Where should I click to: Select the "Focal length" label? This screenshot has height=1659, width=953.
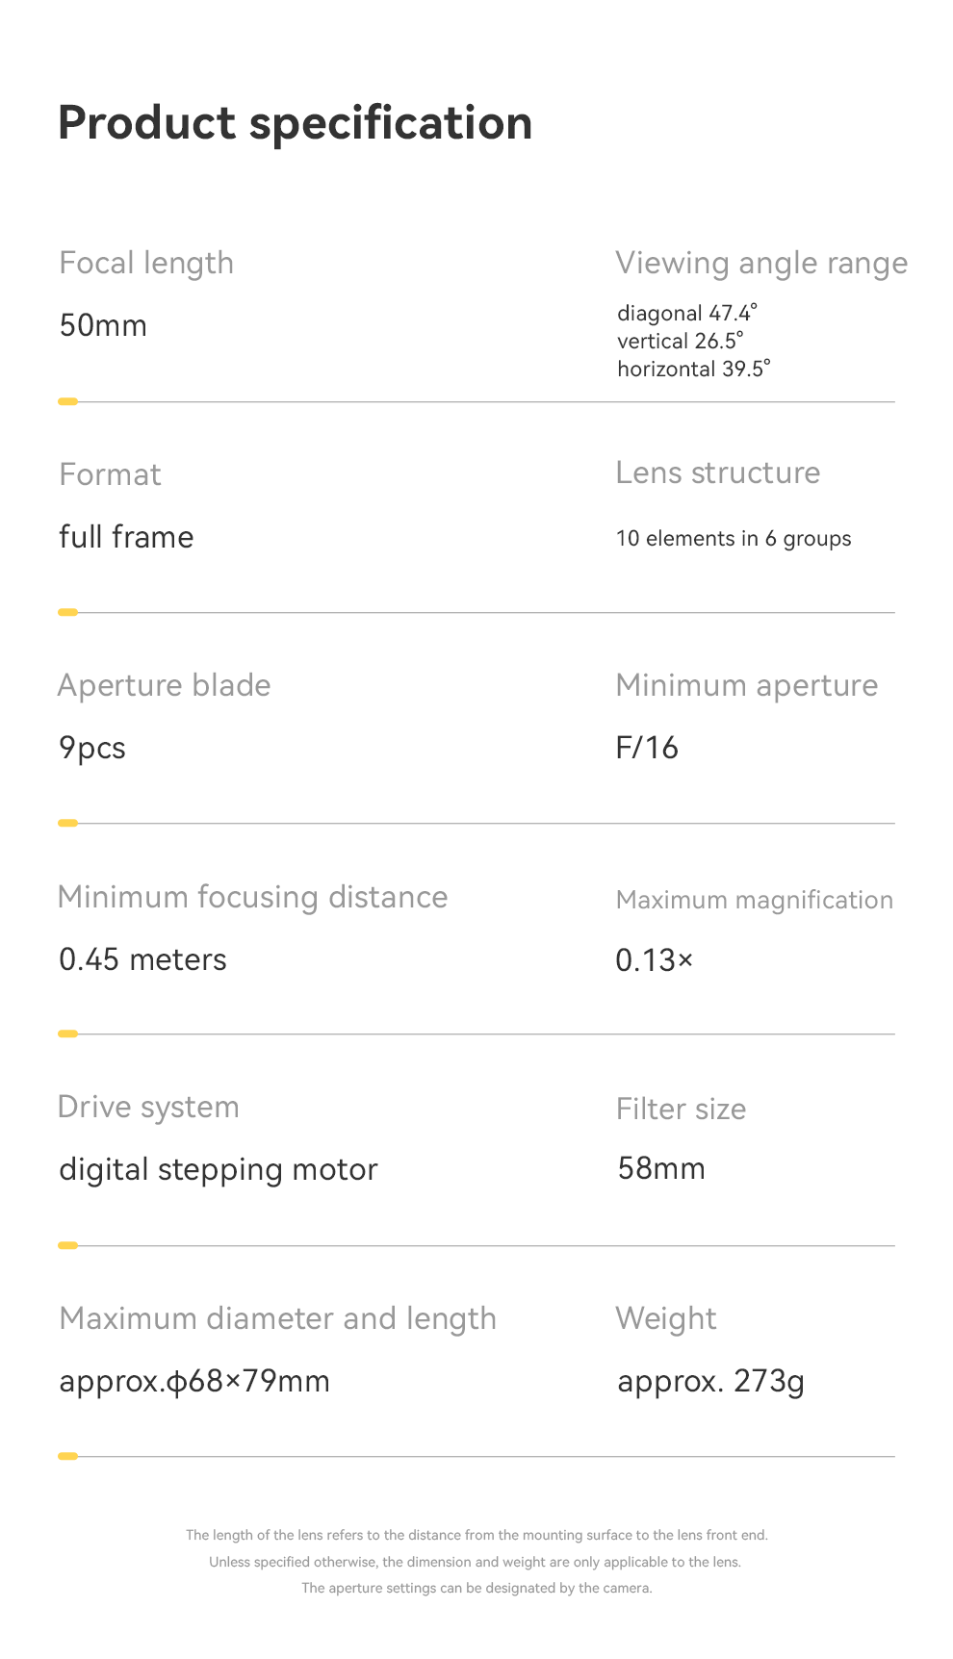[x=146, y=263]
